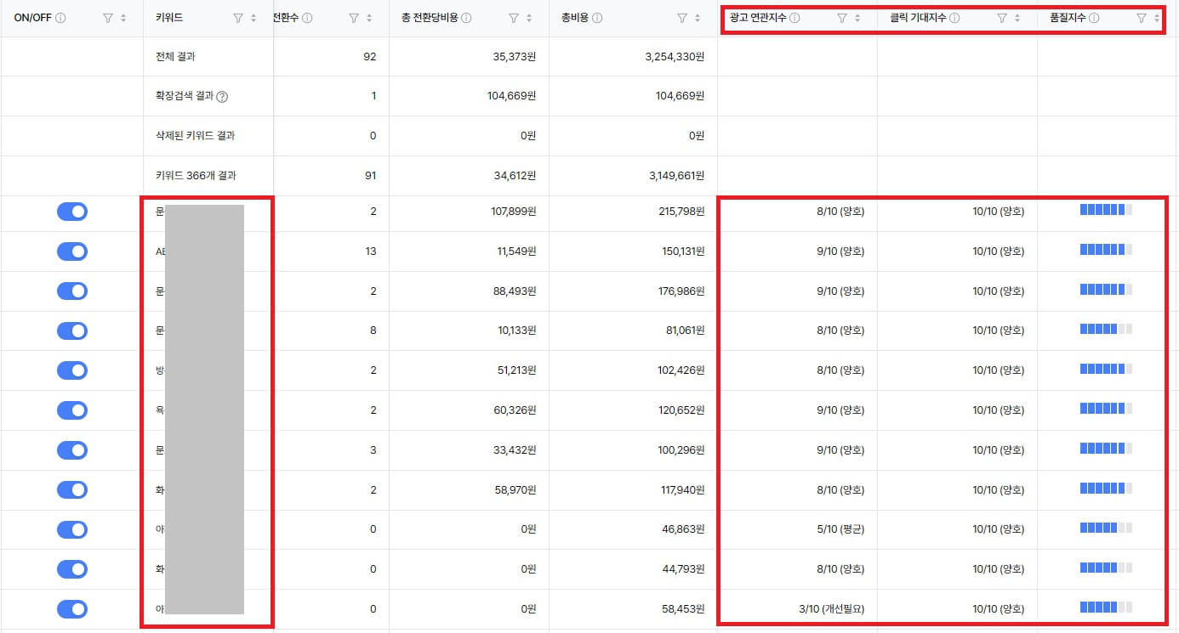Click info icon beside 총비용 header

click(x=599, y=18)
